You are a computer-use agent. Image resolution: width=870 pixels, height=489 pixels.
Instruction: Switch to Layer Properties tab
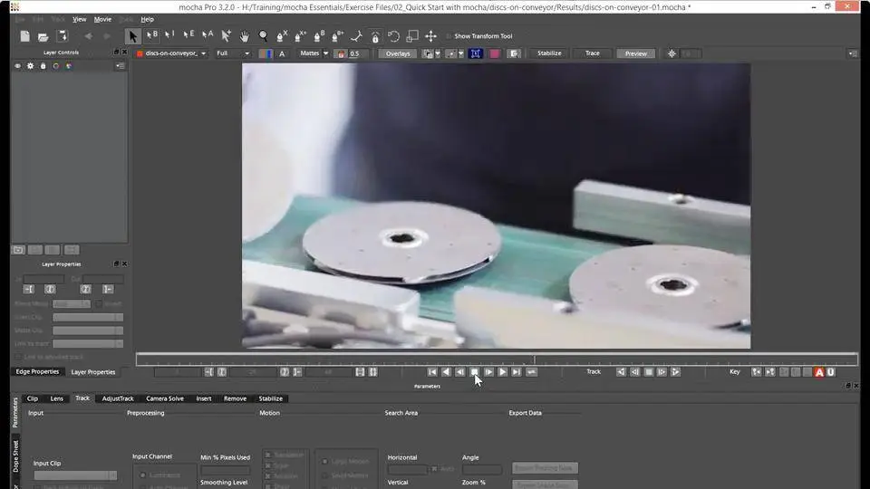[93, 372]
